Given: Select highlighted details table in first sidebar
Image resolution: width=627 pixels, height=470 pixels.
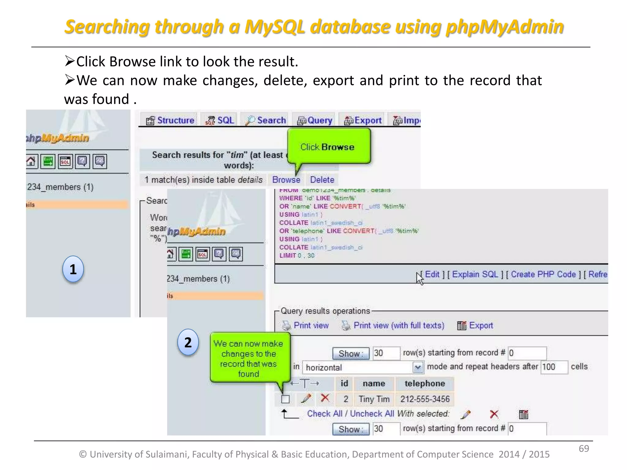Looking at the screenshot, I should pyautogui.click(x=77, y=205).
